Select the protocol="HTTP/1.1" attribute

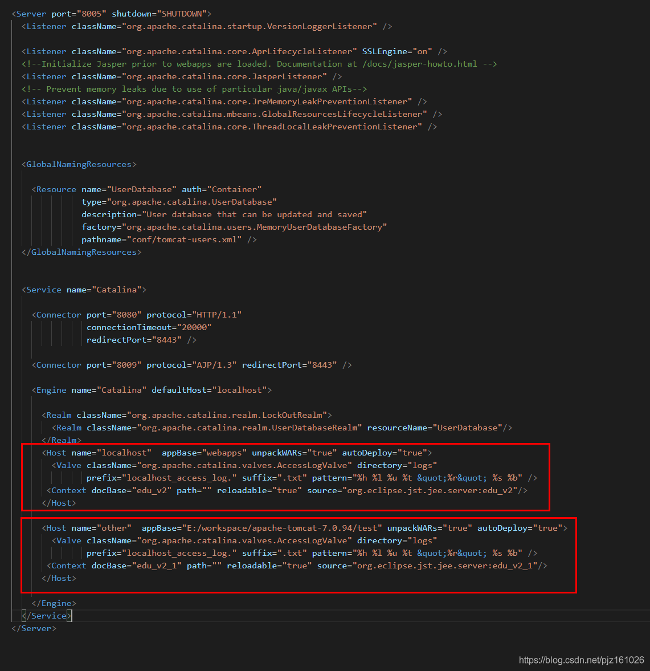point(194,315)
